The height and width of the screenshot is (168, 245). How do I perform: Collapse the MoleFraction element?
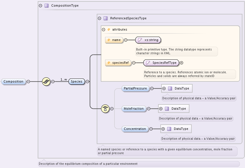coord(149,109)
